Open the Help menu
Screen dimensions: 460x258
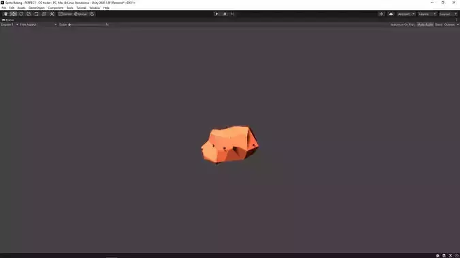click(x=106, y=8)
